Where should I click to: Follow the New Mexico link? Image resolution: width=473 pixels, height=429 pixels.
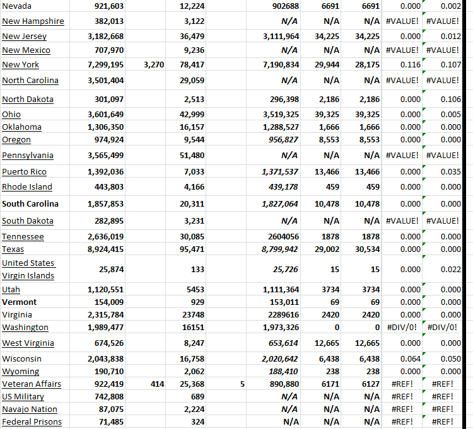[x=26, y=50]
